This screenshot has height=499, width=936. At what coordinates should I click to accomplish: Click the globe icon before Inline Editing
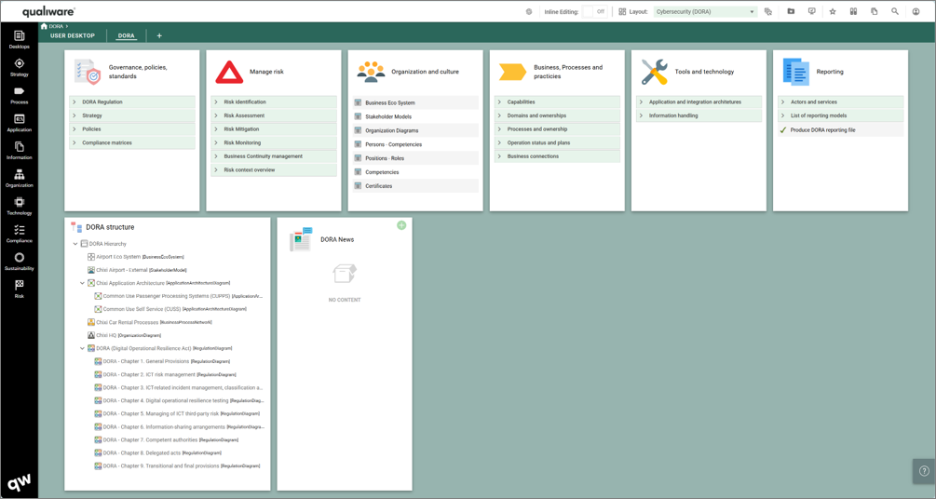(x=529, y=11)
